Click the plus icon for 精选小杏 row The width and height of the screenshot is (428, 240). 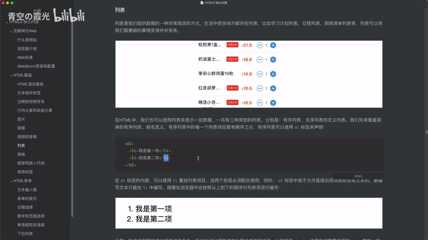[x=273, y=103]
